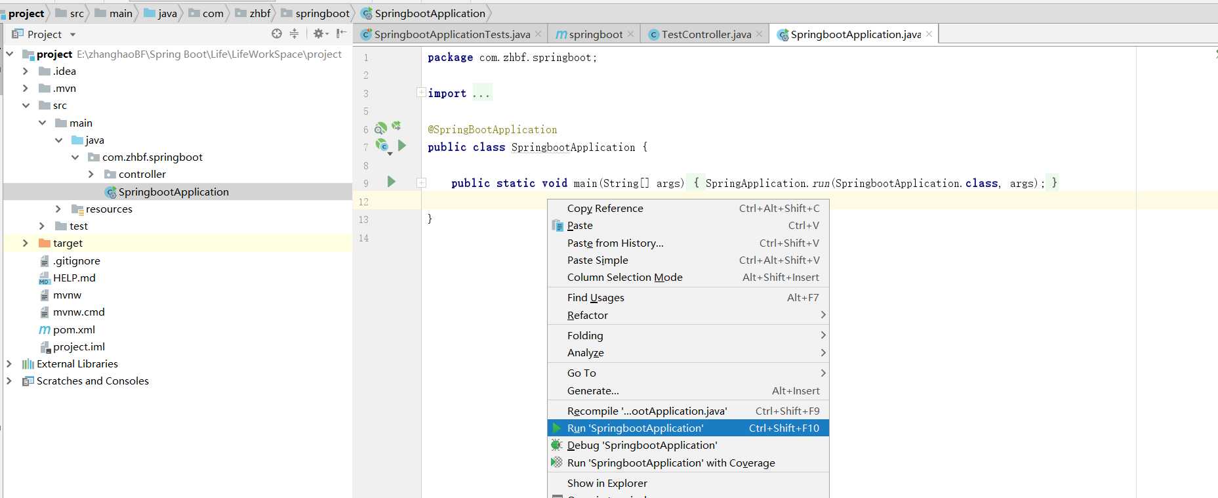Image resolution: width=1218 pixels, height=498 pixels.
Task: Open the Refactor submenu
Action: [688, 315]
